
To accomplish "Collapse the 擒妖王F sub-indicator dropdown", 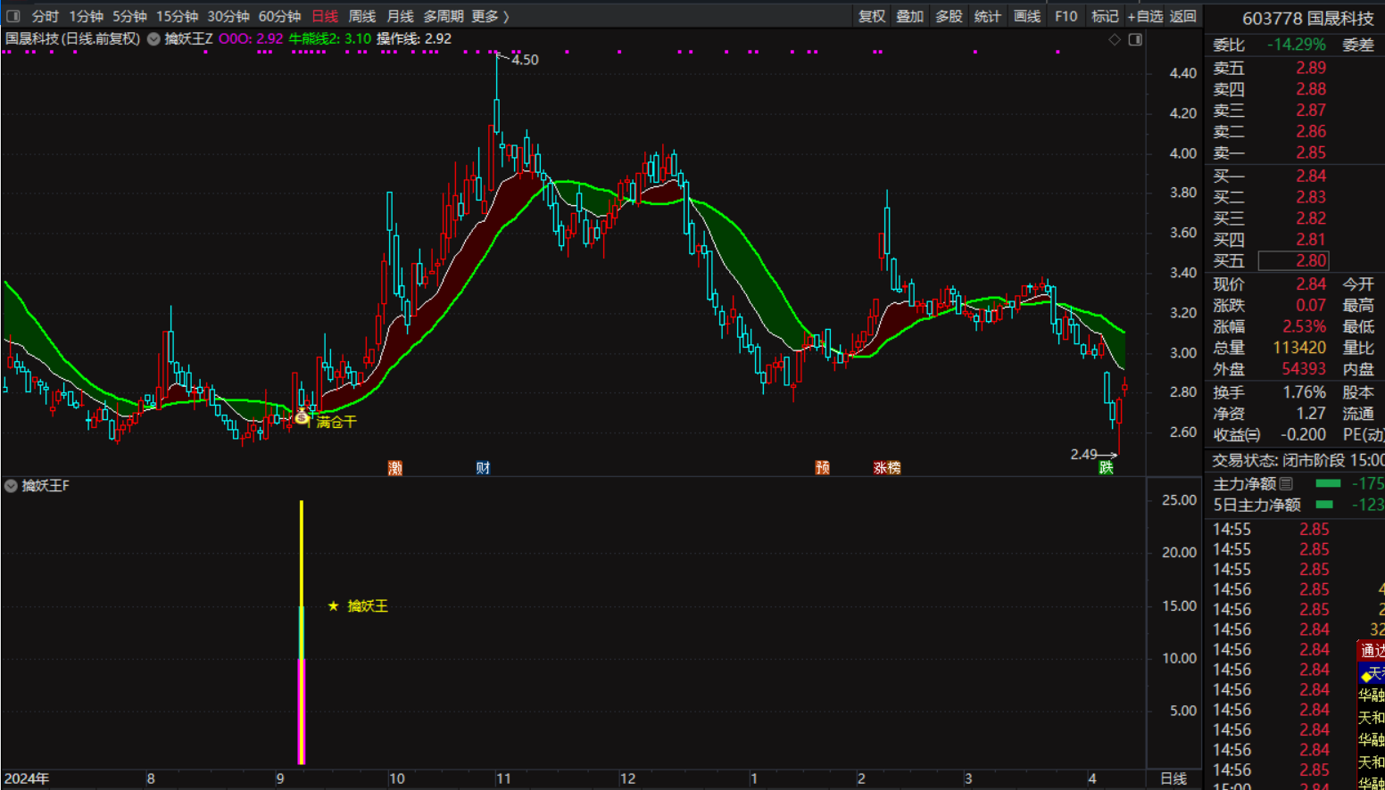I will (11, 486).
